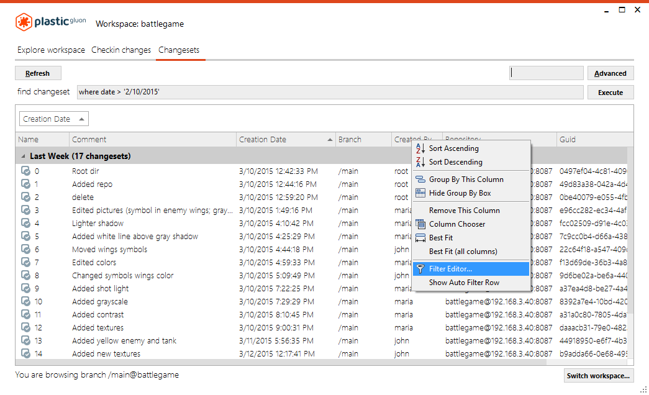Click the Sort Ascending A-Z icon
The image size is (649, 395).
point(420,148)
